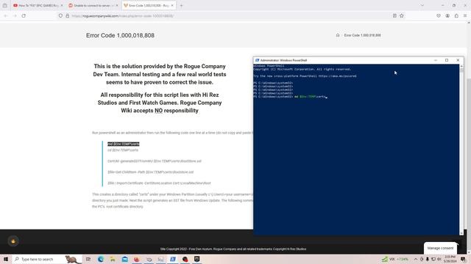Bookmark this page with star icon
Viewport: 471px width, 264px height.
(402, 16)
